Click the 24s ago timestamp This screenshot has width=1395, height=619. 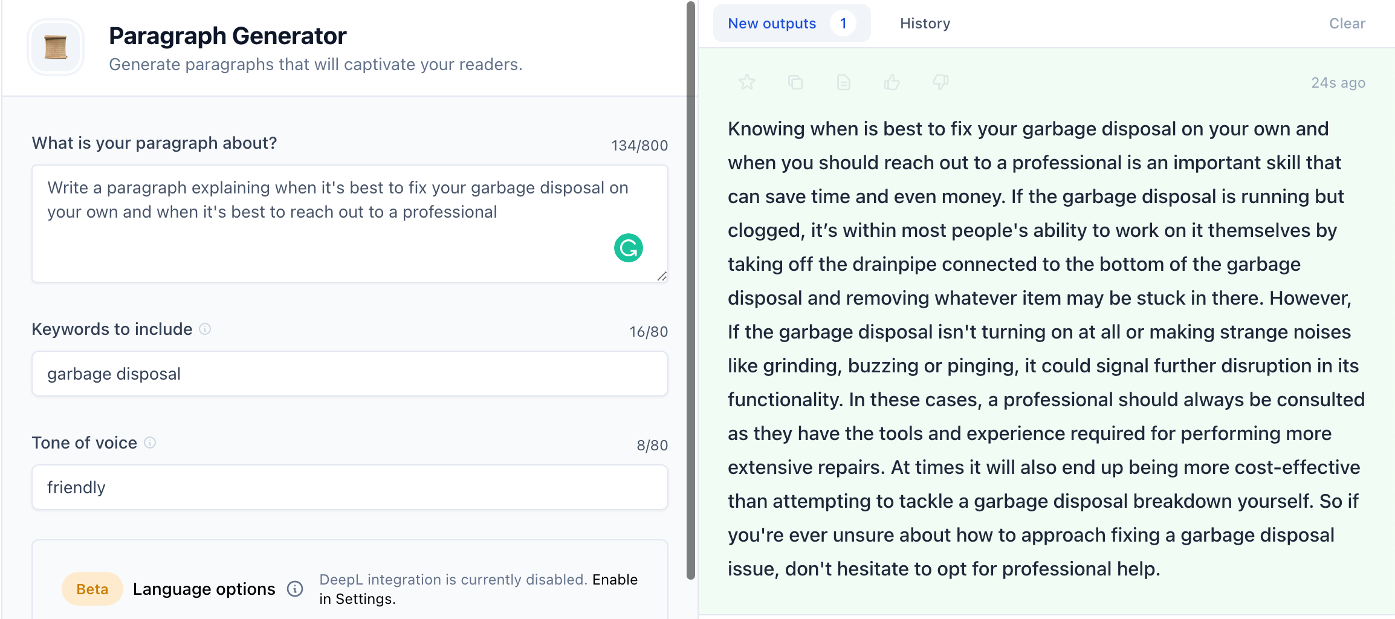pos(1338,83)
